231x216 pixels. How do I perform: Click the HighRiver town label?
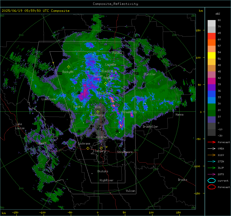pos(107,180)
